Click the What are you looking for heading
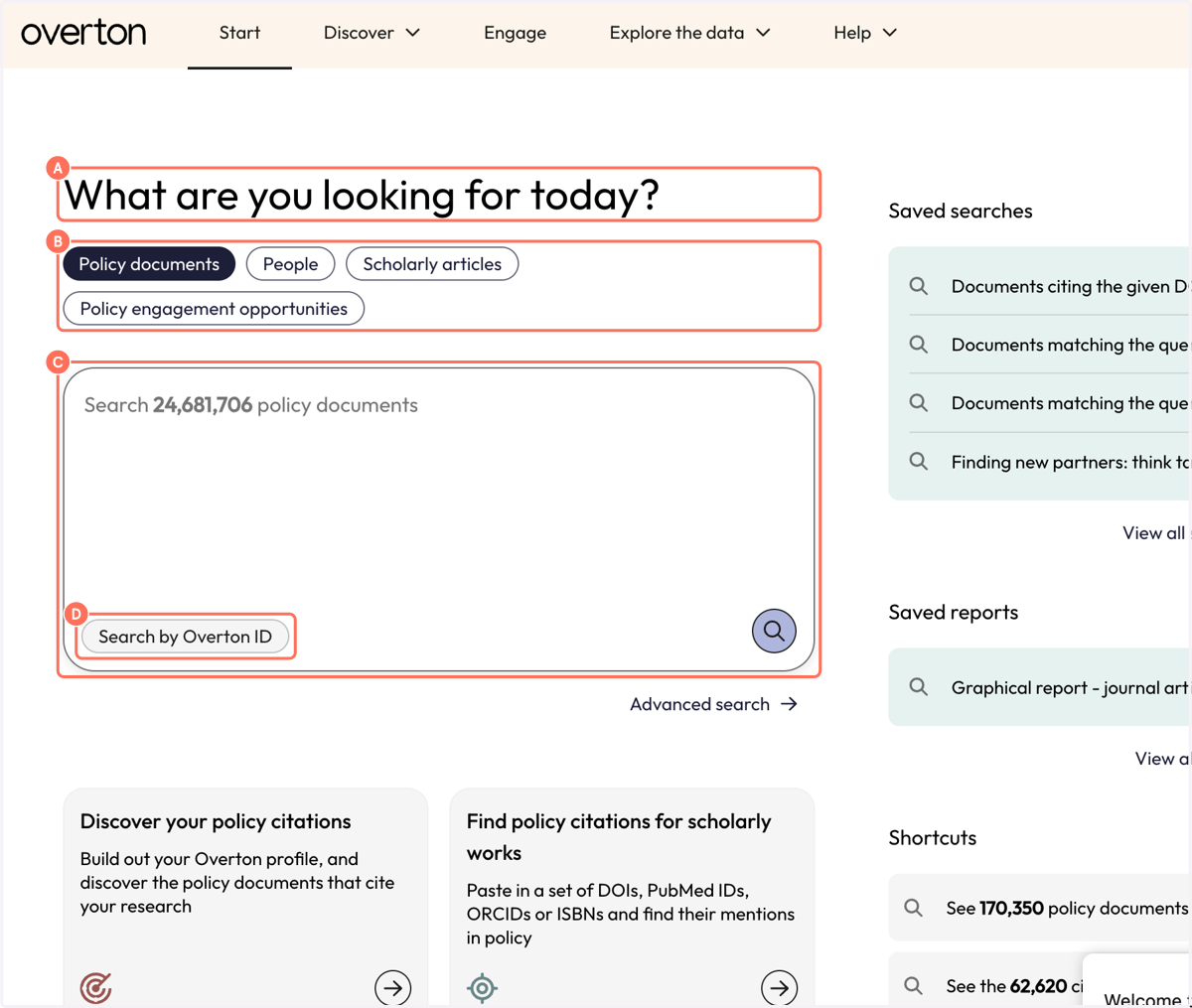1192x1008 pixels. point(362,195)
